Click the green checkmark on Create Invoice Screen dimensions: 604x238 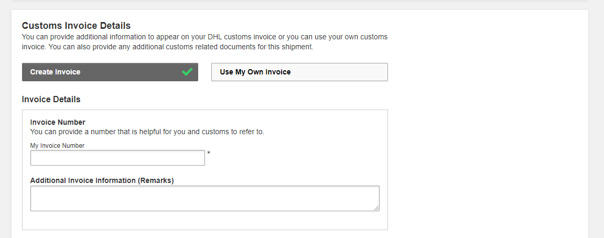[x=187, y=72]
